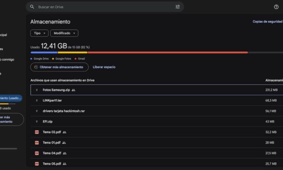Click the Tema 05.pdf PDF icon
The width and height of the screenshot is (283, 170).
(37, 164)
